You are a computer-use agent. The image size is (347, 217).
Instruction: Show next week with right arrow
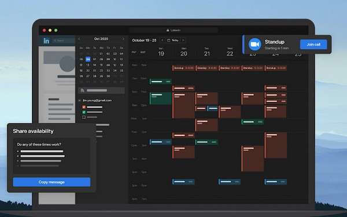click(x=183, y=40)
